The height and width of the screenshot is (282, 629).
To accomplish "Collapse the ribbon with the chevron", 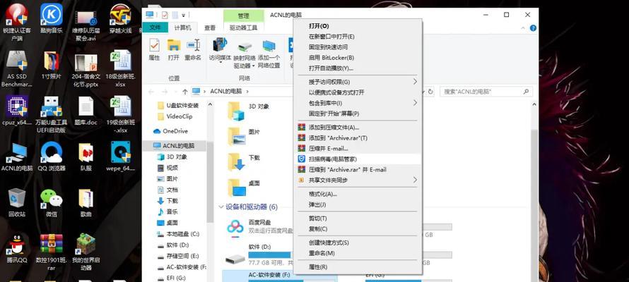I will [522, 28].
